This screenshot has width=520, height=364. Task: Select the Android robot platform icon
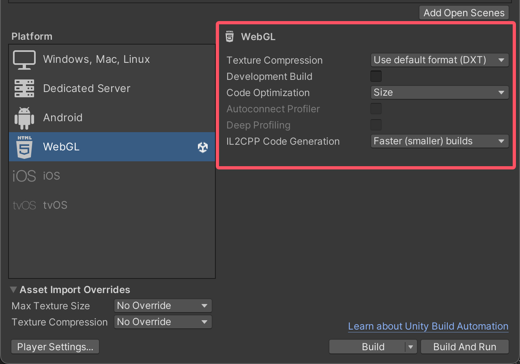point(24,118)
